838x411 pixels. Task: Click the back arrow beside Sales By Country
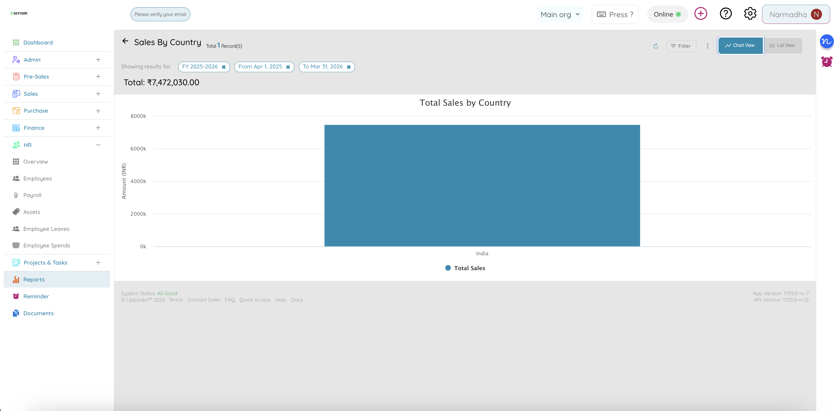[125, 41]
